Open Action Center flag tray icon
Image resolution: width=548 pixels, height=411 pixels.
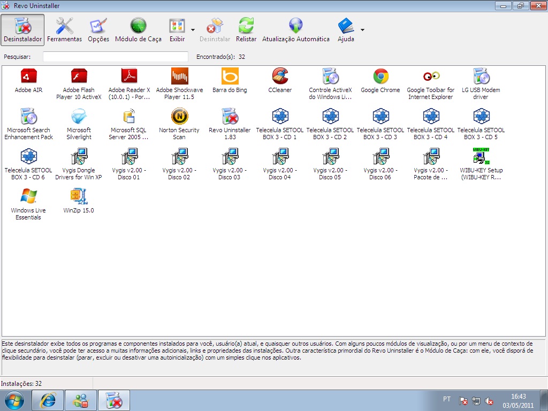pos(463,401)
